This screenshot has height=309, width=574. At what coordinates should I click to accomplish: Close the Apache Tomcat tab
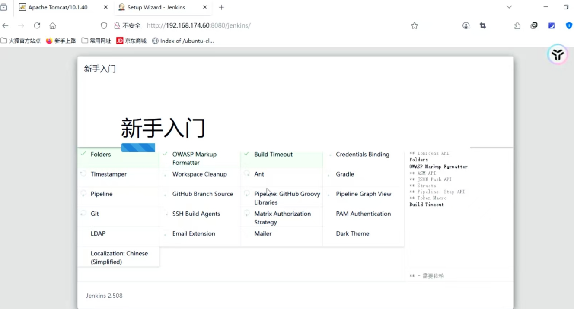[106, 7]
